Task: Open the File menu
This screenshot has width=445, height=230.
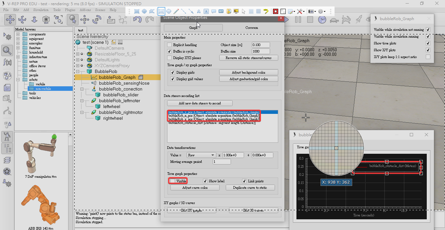Action: (x=6, y=10)
